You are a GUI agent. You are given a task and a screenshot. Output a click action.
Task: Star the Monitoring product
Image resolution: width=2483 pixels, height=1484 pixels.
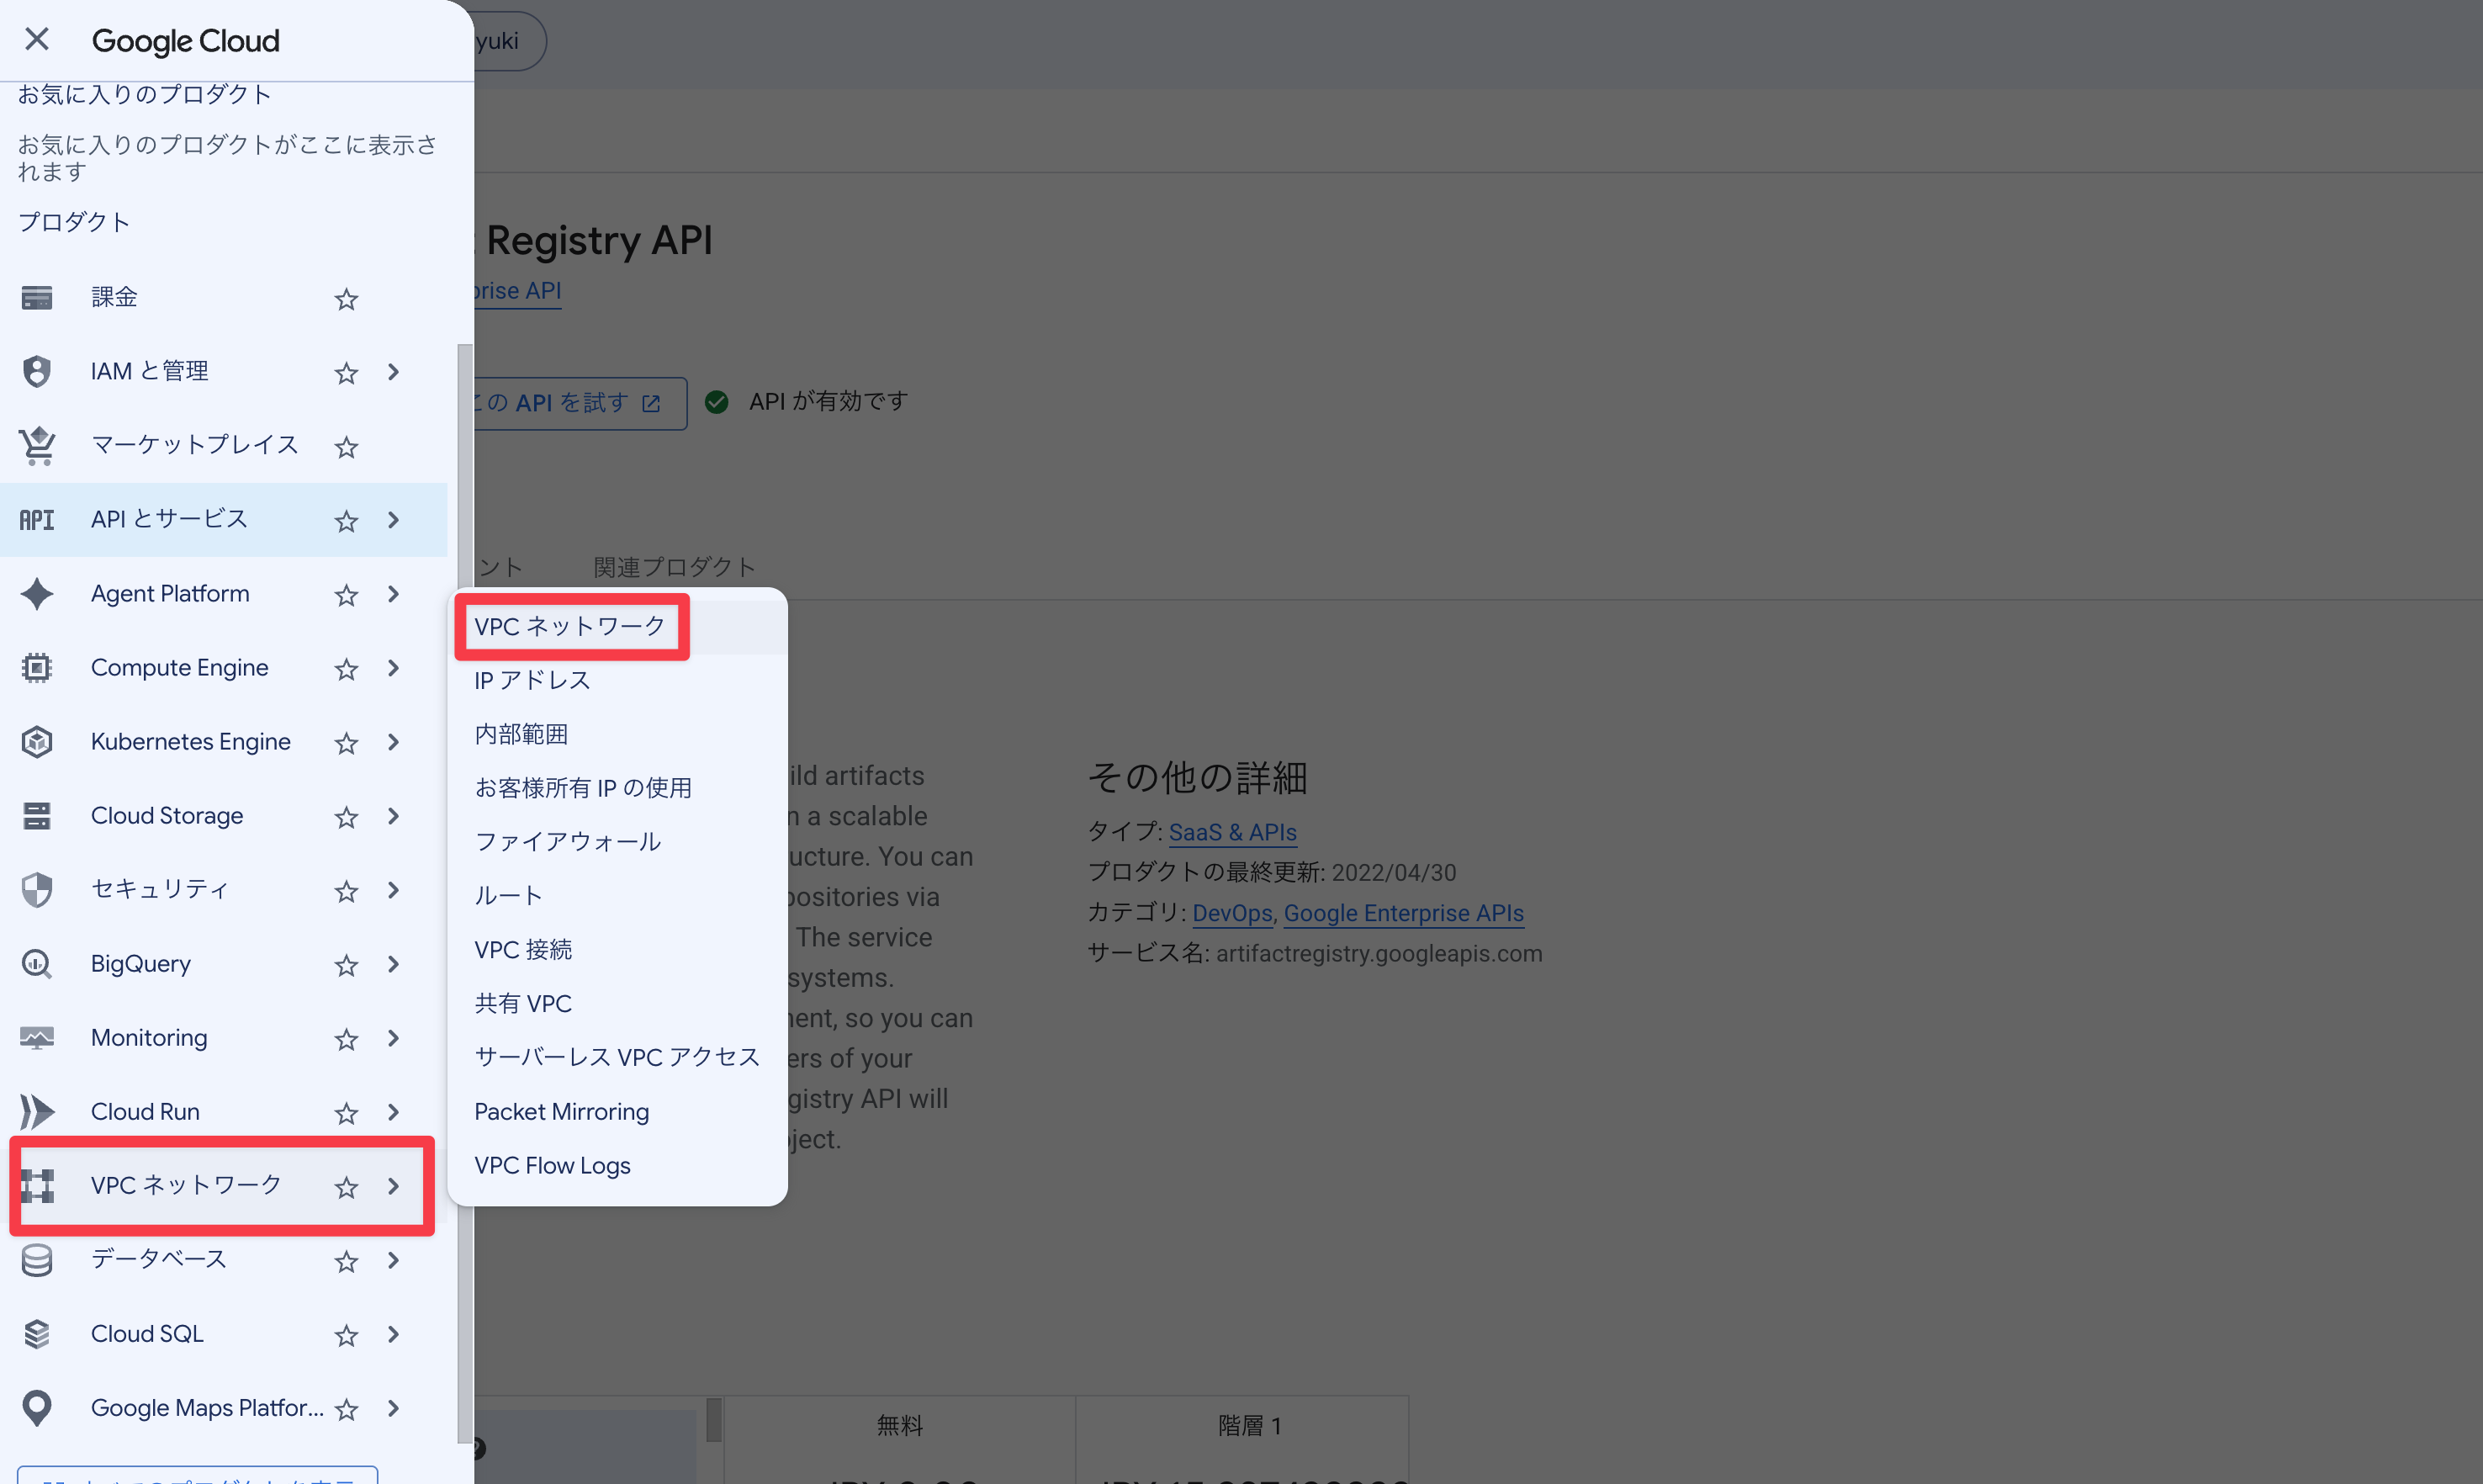[x=346, y=1039]
